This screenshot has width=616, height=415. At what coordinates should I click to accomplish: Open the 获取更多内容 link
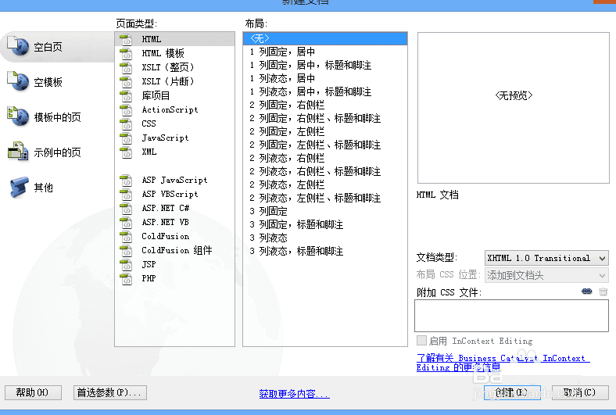click(294, 393)
